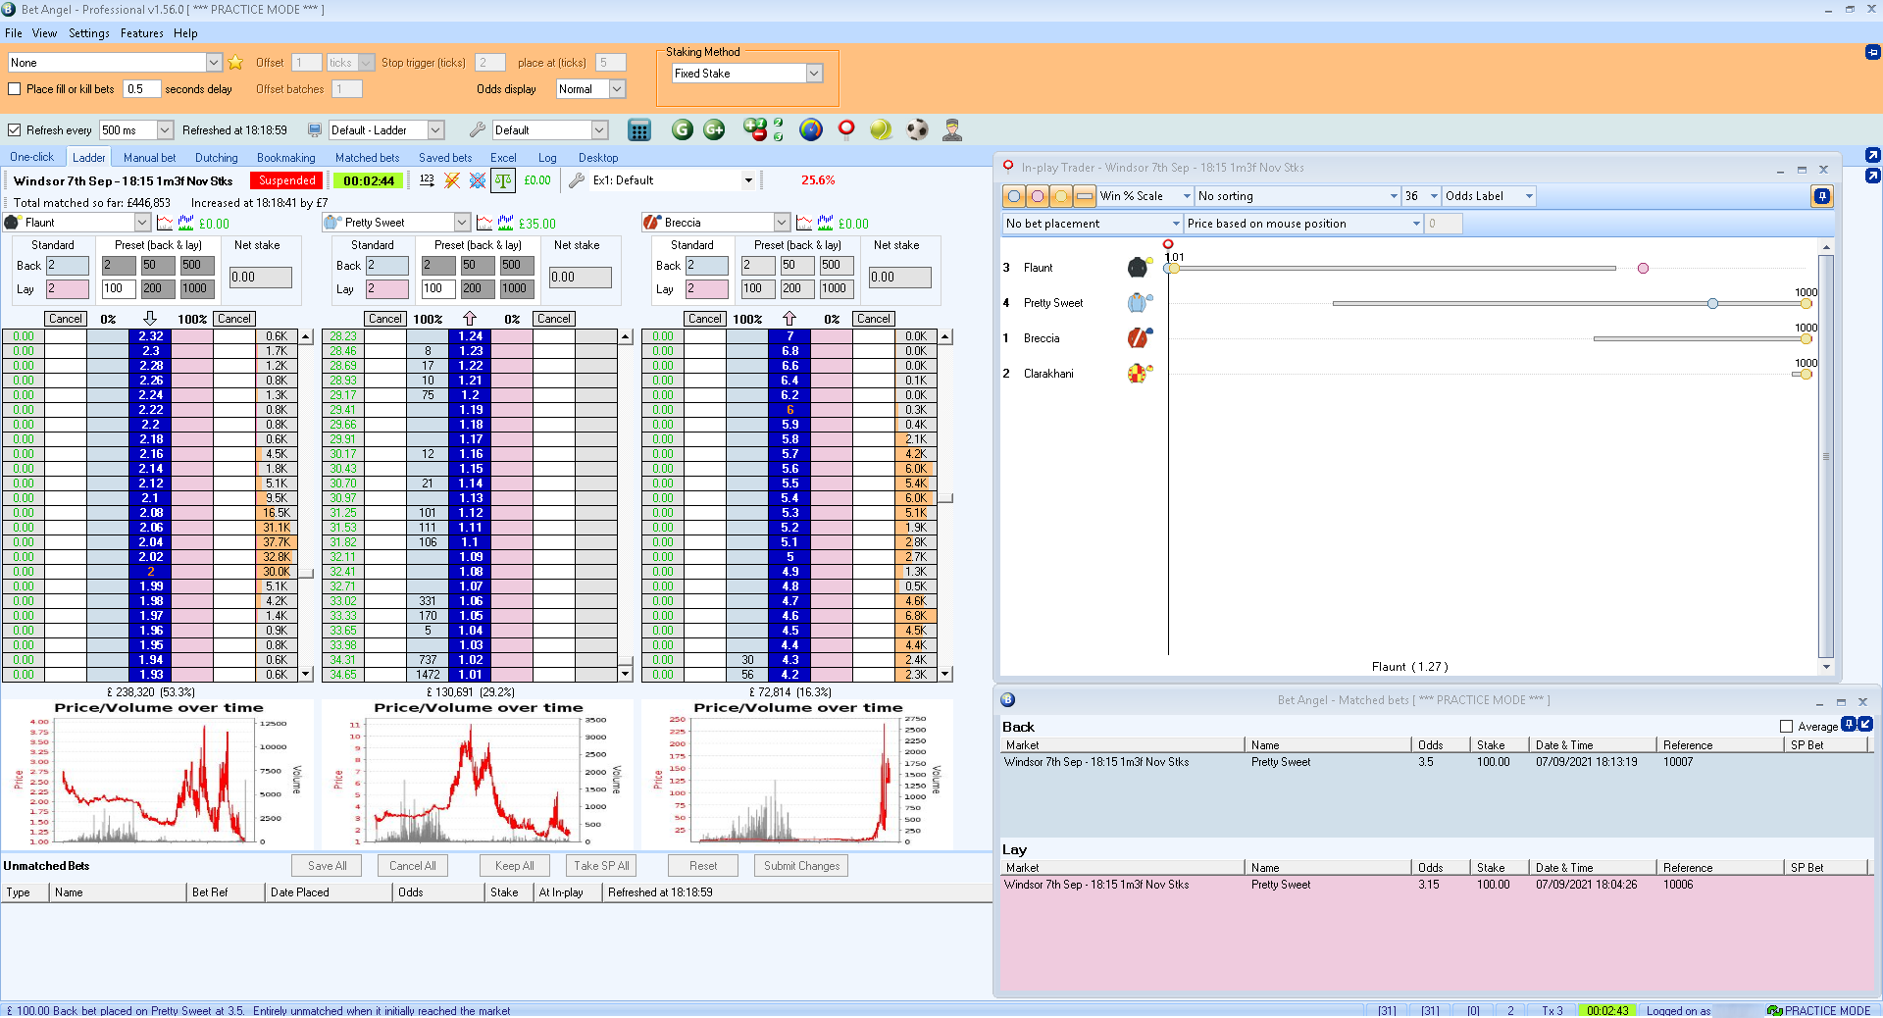Toggle the blue circle marker button
This screenshot has height=1018, width=1883.
point(1014,196)
